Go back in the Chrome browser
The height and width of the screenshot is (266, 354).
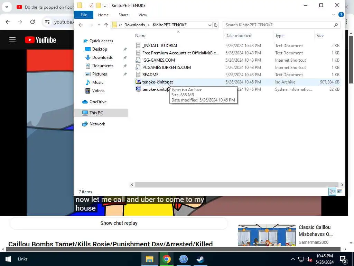[8, 22]
